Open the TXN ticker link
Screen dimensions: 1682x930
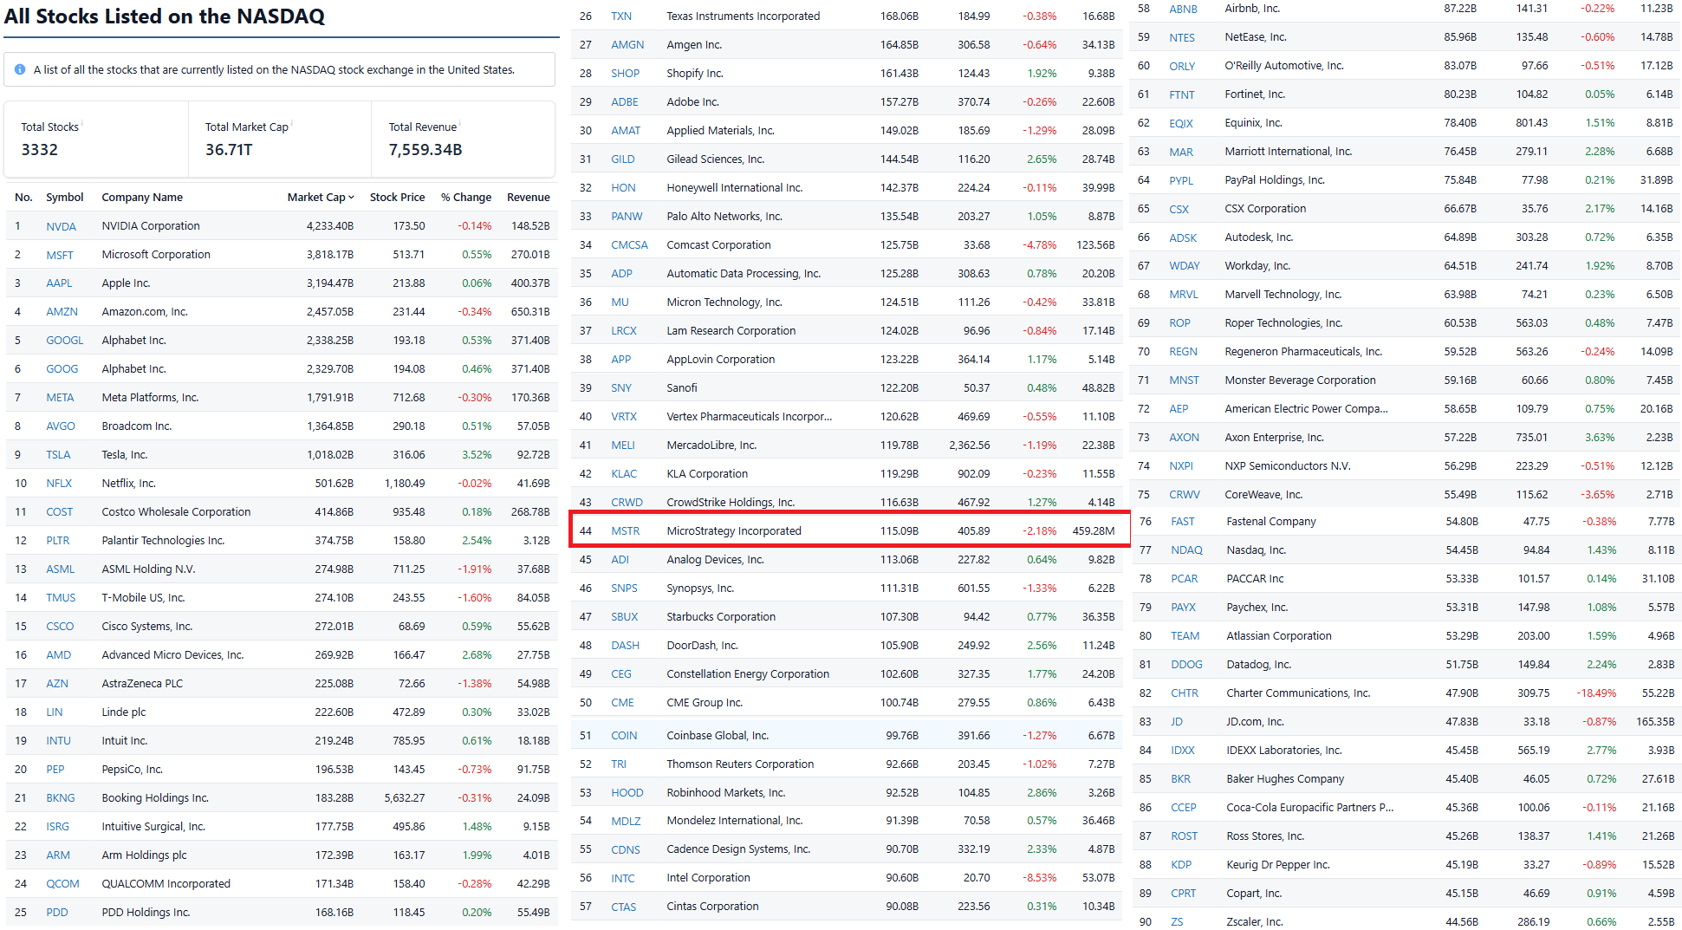[x=621, y=16]
